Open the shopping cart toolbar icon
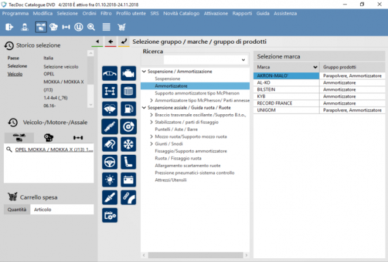Viewport: 388px width, 262px height. [x=122, y=27]
